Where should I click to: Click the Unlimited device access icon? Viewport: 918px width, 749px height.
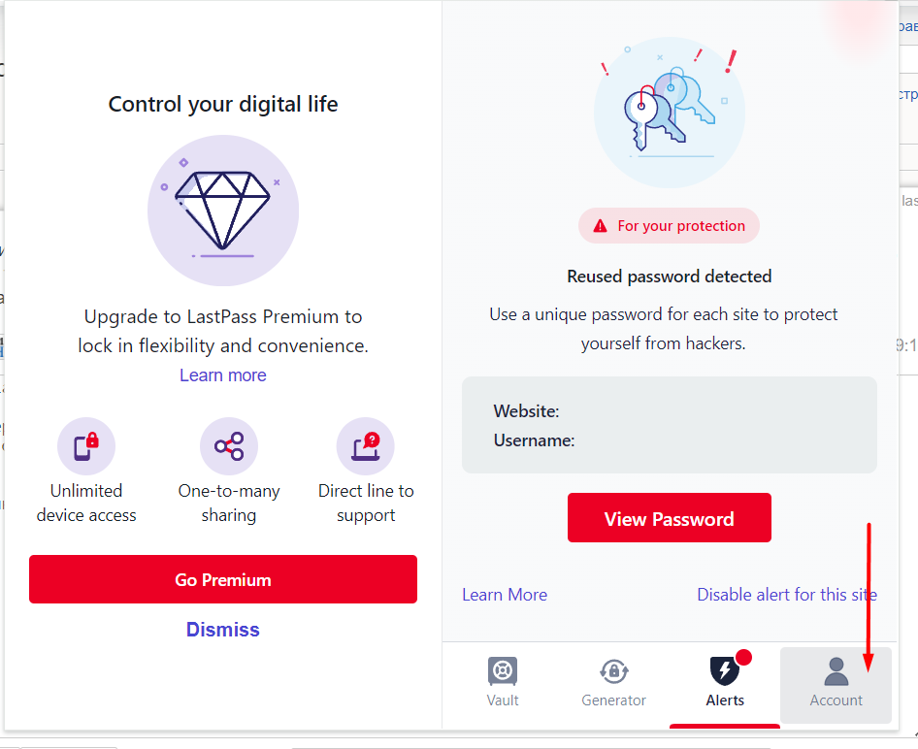tap(86, 446)
